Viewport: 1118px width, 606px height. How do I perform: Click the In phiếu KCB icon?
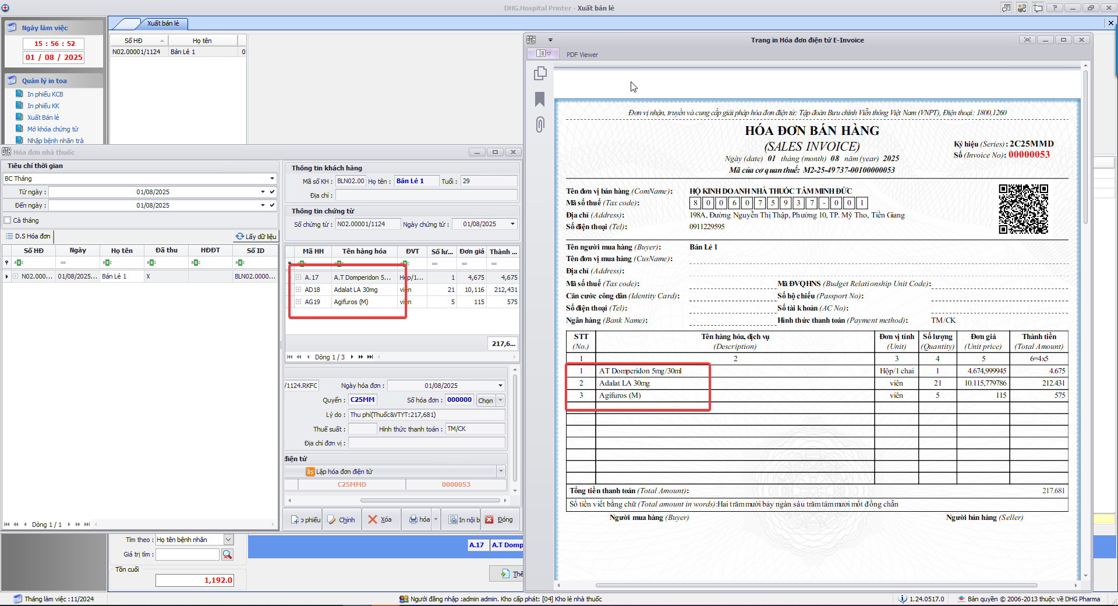click(x=19, y=94)
